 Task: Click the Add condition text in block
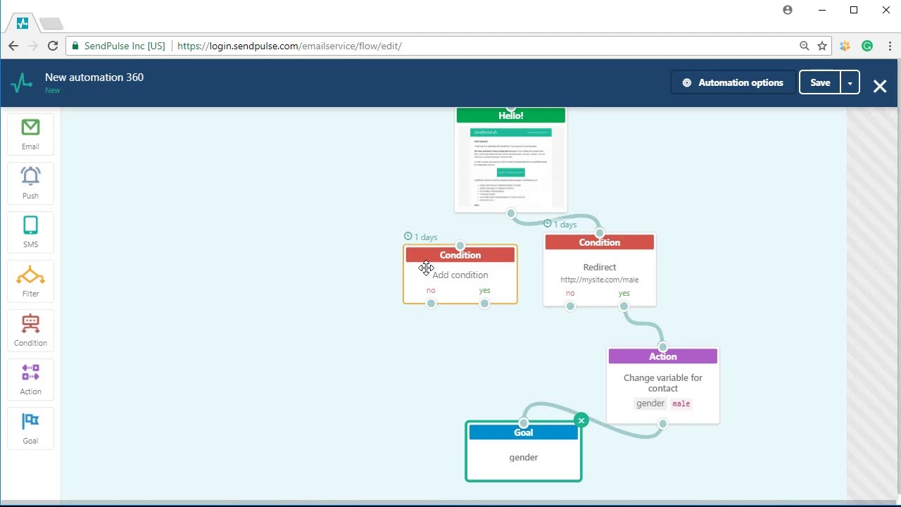(x=460, y=275)
